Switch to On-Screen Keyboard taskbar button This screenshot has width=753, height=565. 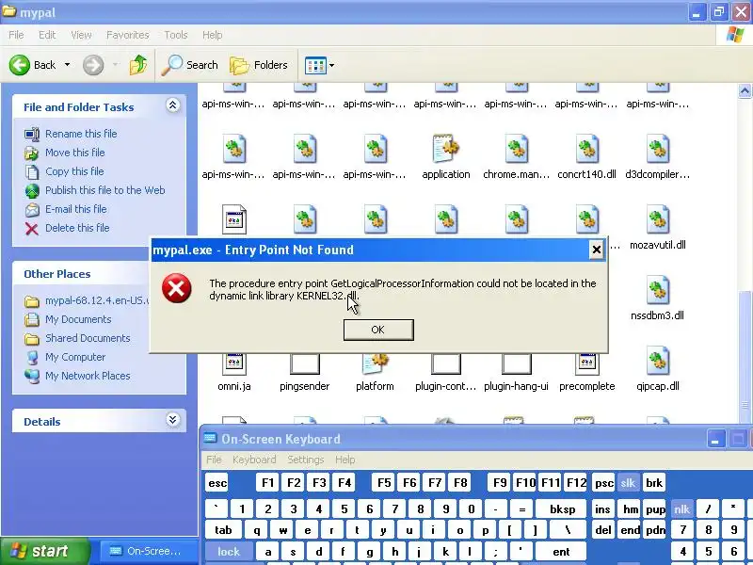pyautogui.click(x=149, y=552)
